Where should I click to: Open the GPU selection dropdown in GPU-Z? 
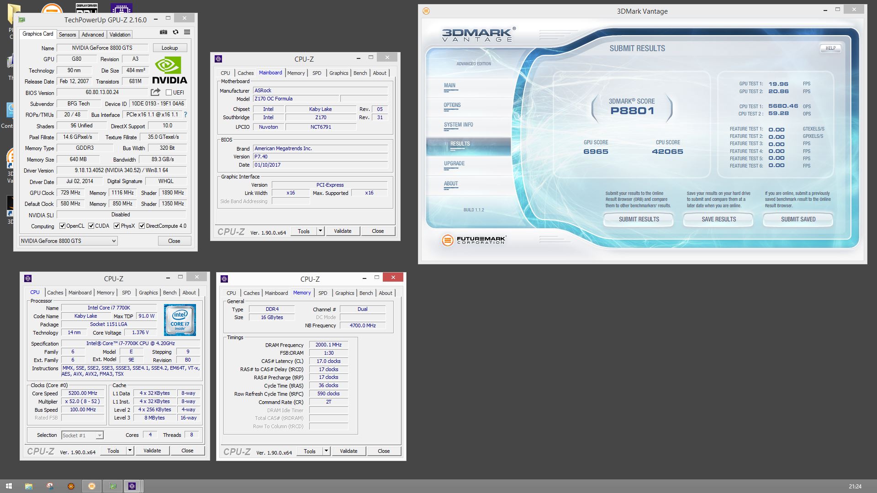click(x=69, y=241)
